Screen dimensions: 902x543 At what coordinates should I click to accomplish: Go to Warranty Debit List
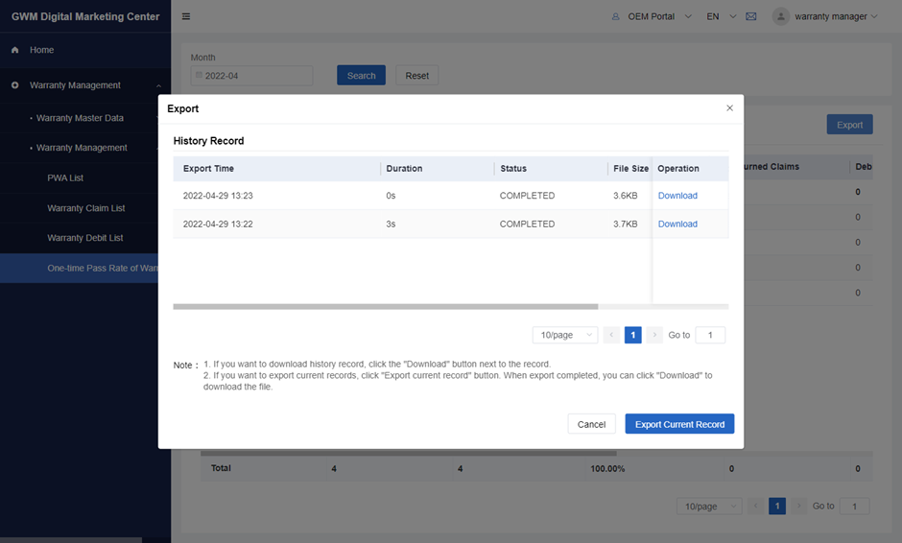(85, 238)
